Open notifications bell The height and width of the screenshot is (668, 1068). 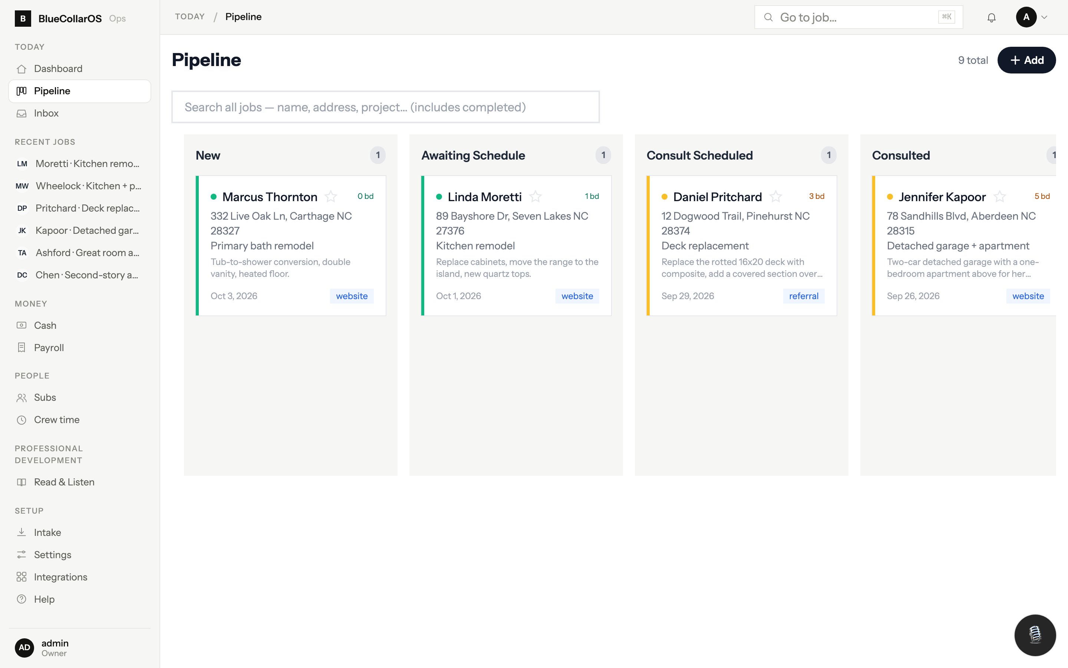[x=991, y=17]
